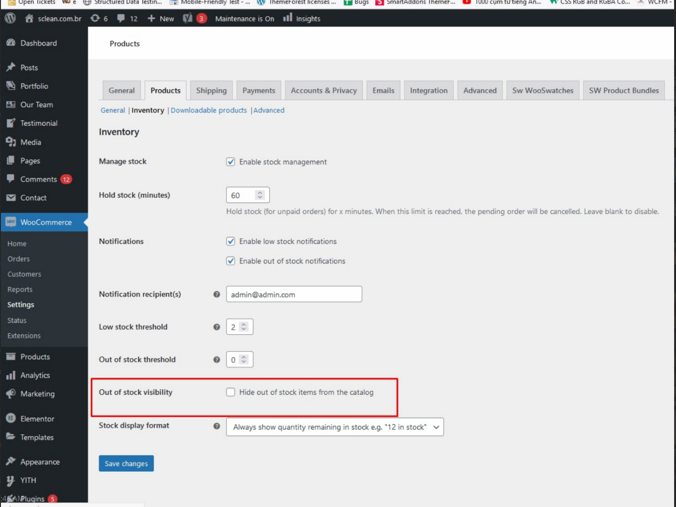676x507 pixels.
Task: Click the Templates folder icon
Action: click(x=11, y=437)
